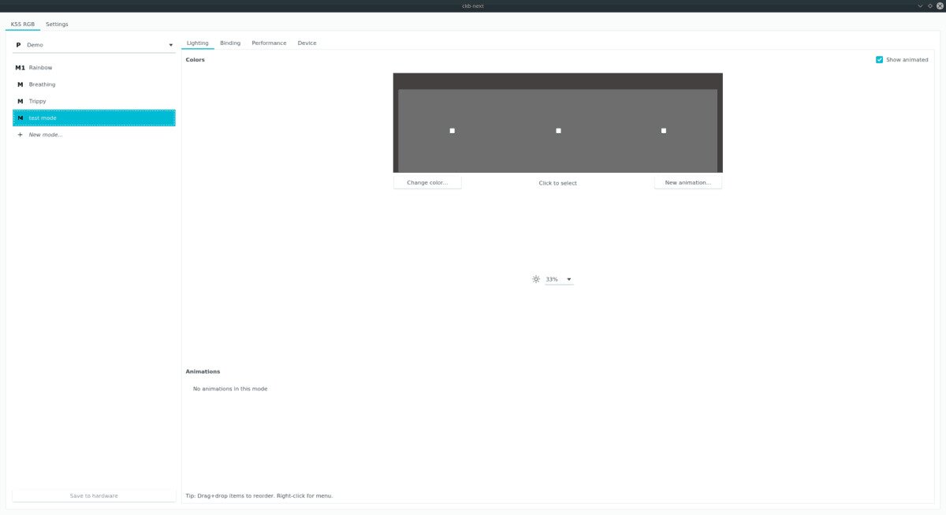
Task: Select the test mode entry
Action: [x=94, y=118]
